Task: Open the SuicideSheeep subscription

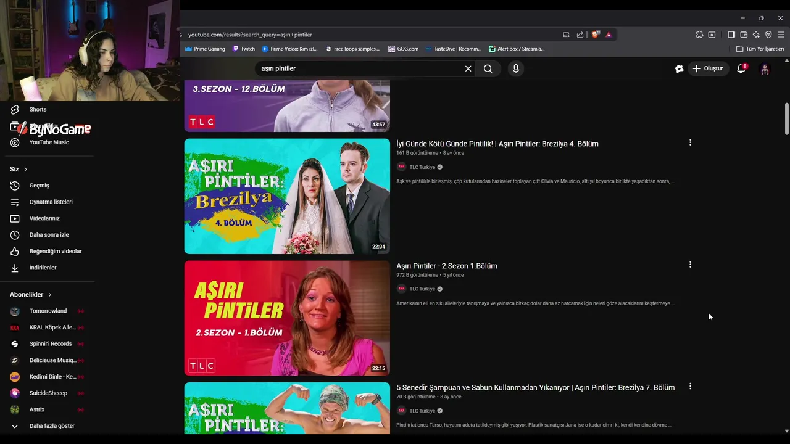Action: (48, 393)
